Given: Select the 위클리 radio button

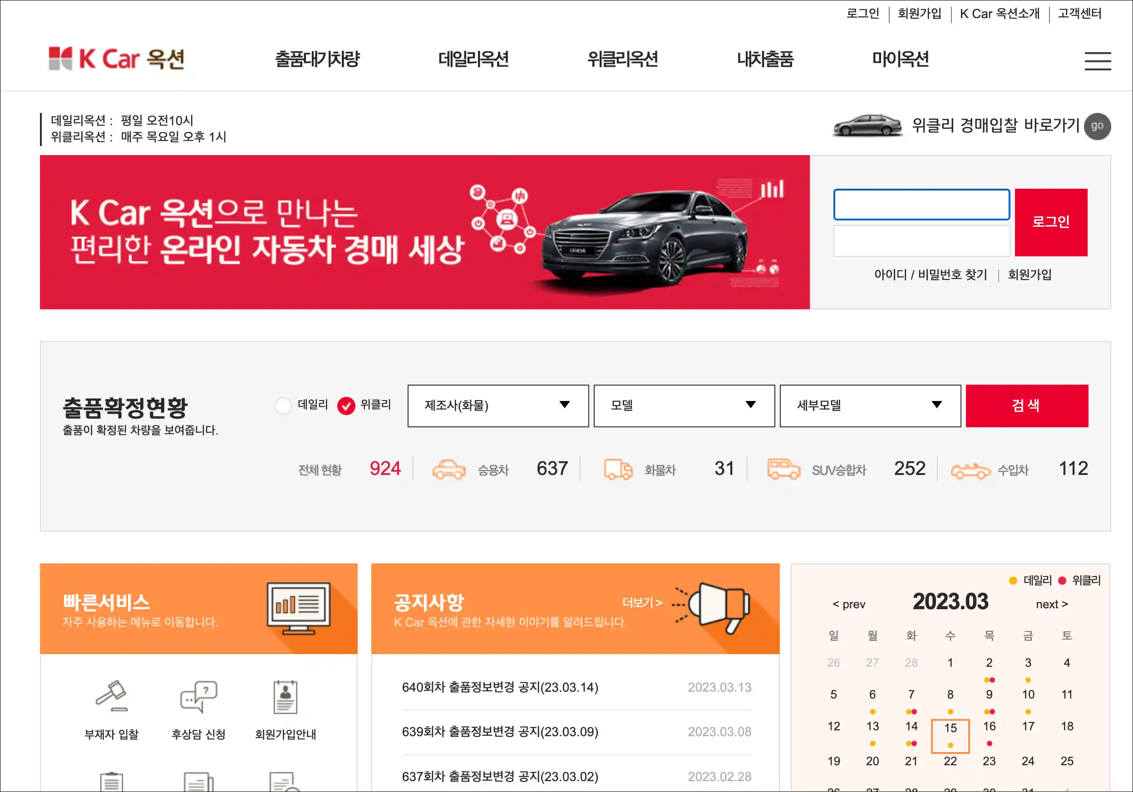Looking at the screenshot, I should [346, 406].
